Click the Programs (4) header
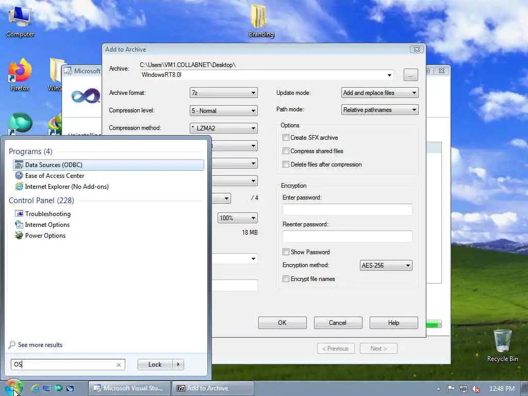 (30, 152)
